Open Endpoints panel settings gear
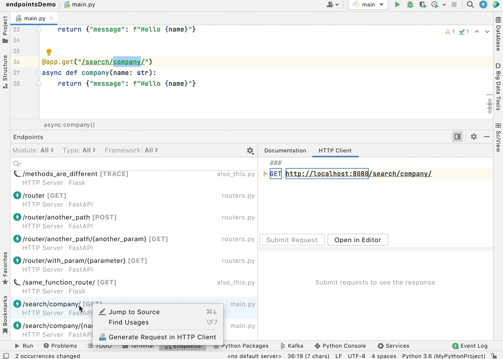This screenshot has height=359, width=503. pos(473,137)
